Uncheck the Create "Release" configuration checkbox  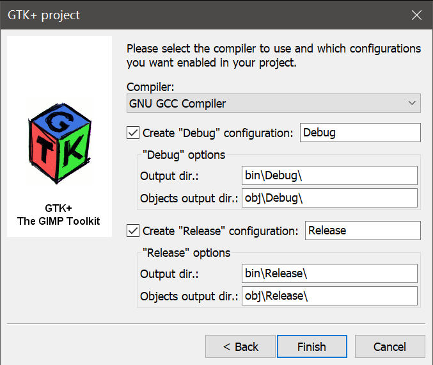point(133,231)
